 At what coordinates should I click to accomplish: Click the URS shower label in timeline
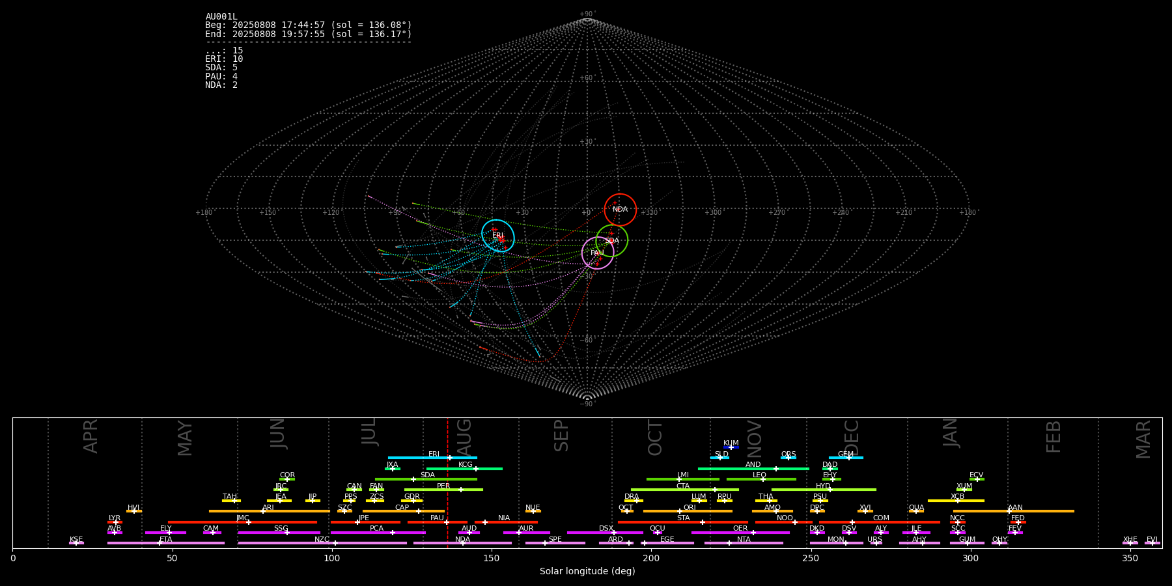click(x=874, y=540)
